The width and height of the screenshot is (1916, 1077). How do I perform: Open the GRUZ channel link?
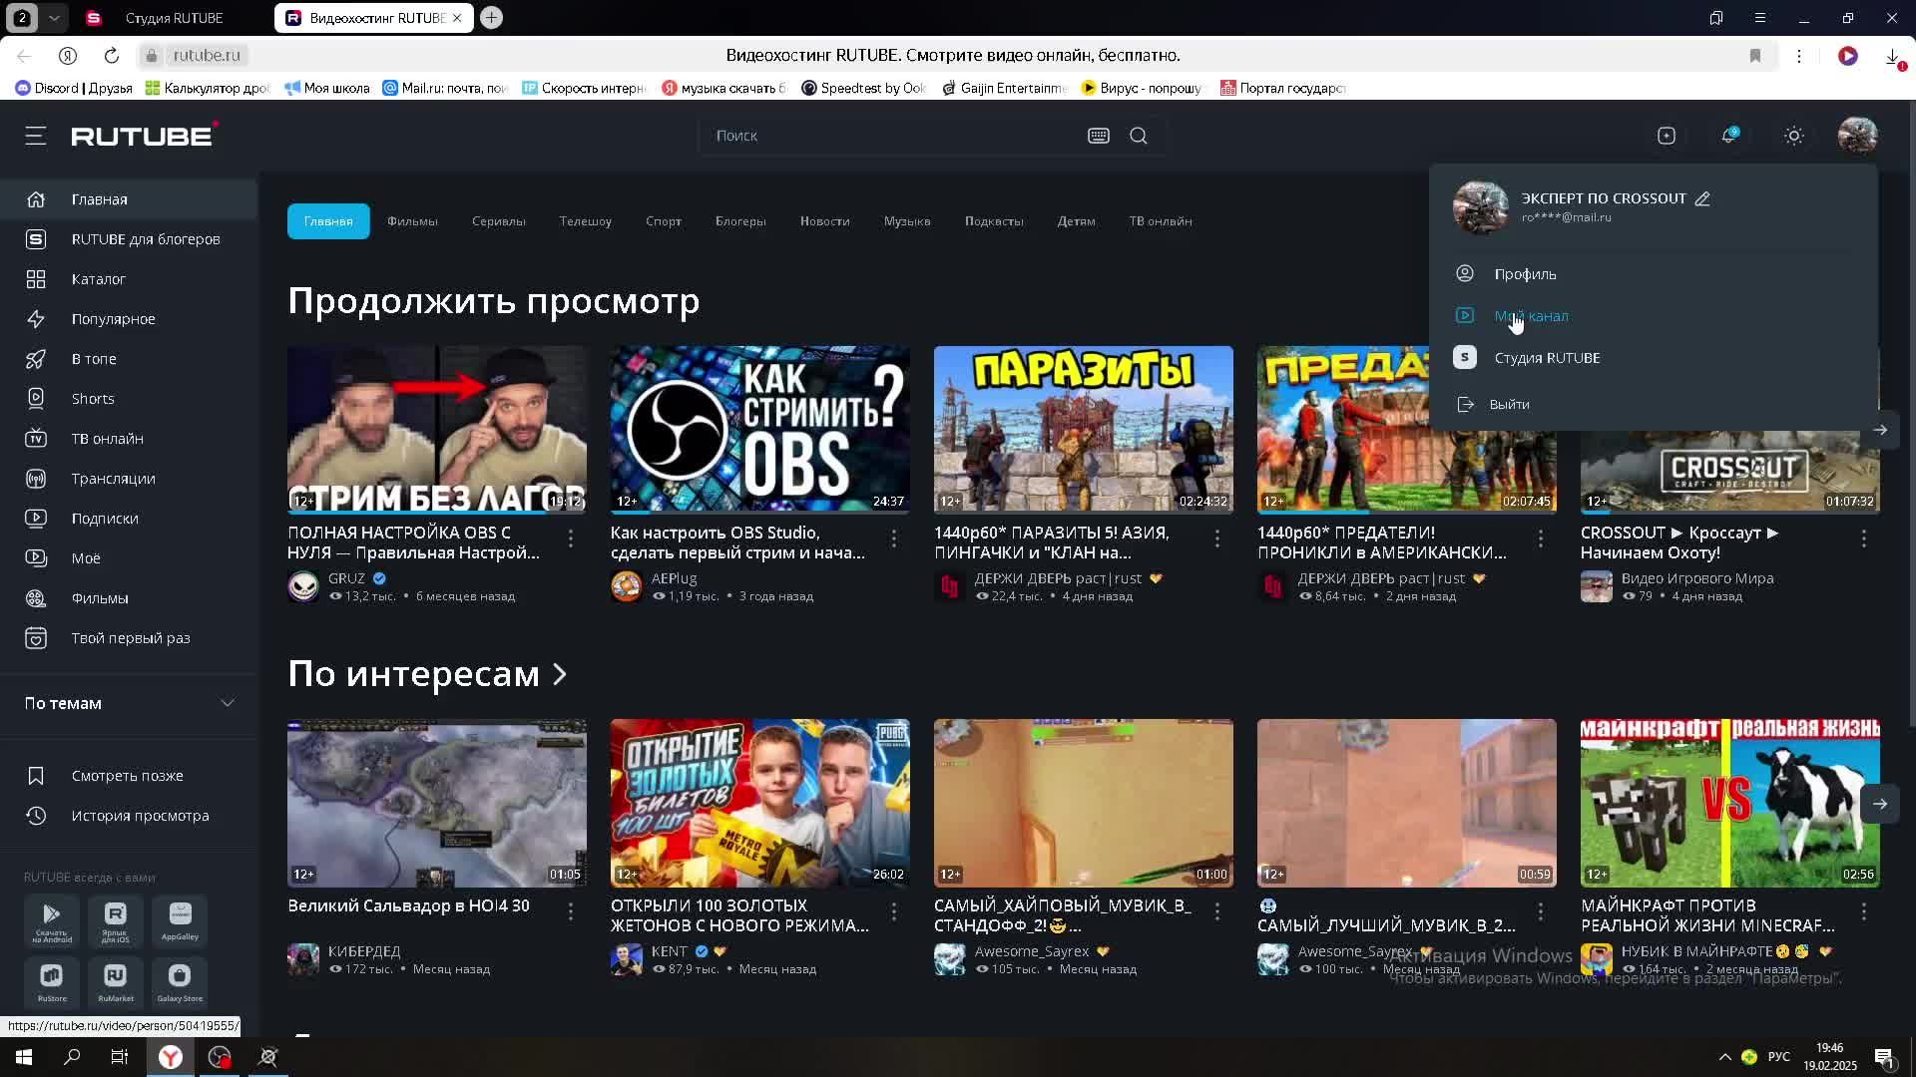(x=346, y=578)
